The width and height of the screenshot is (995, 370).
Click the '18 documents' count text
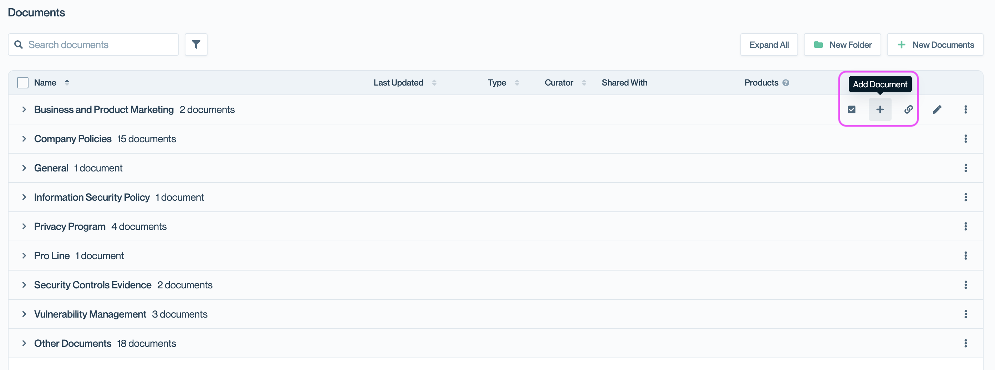[146, 343]
